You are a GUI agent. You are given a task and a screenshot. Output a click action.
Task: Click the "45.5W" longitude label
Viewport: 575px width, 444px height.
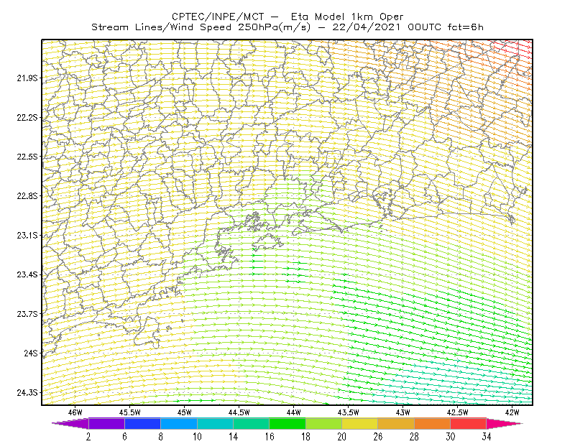[x=130, y=412]
